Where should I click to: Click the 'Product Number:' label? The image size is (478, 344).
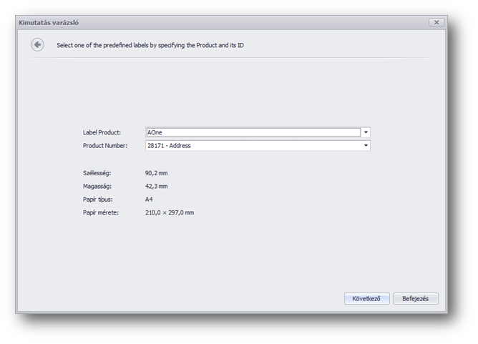(x=105, y=145)
